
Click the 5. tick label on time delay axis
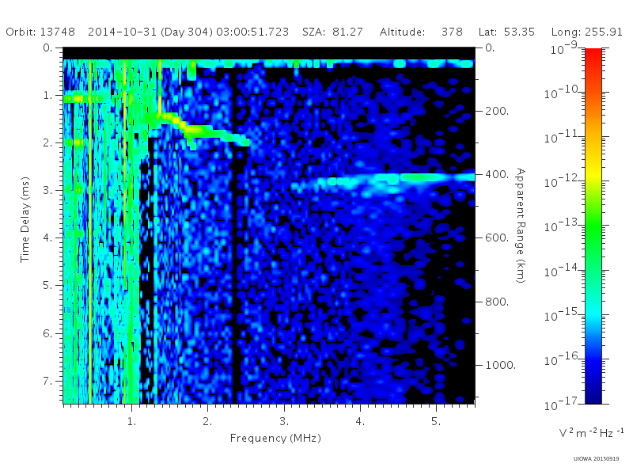(x=47, y=285)
